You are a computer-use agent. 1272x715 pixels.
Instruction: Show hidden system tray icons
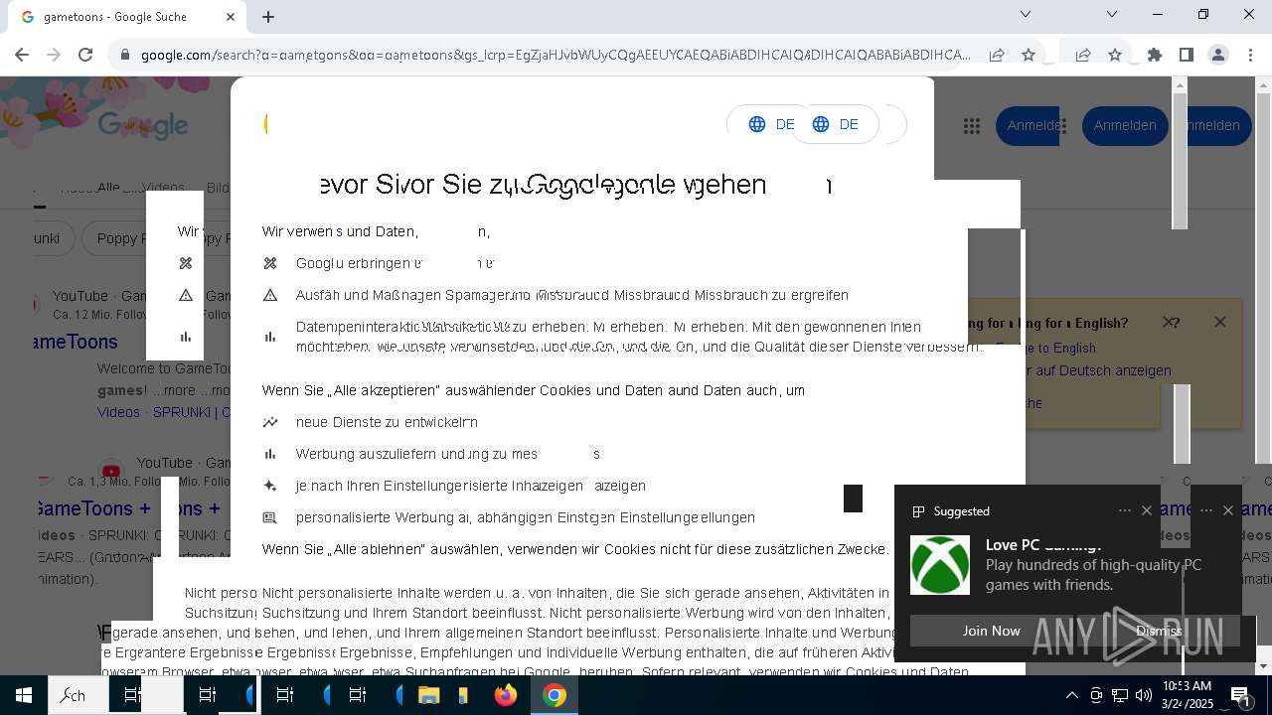coord(1071,695)
